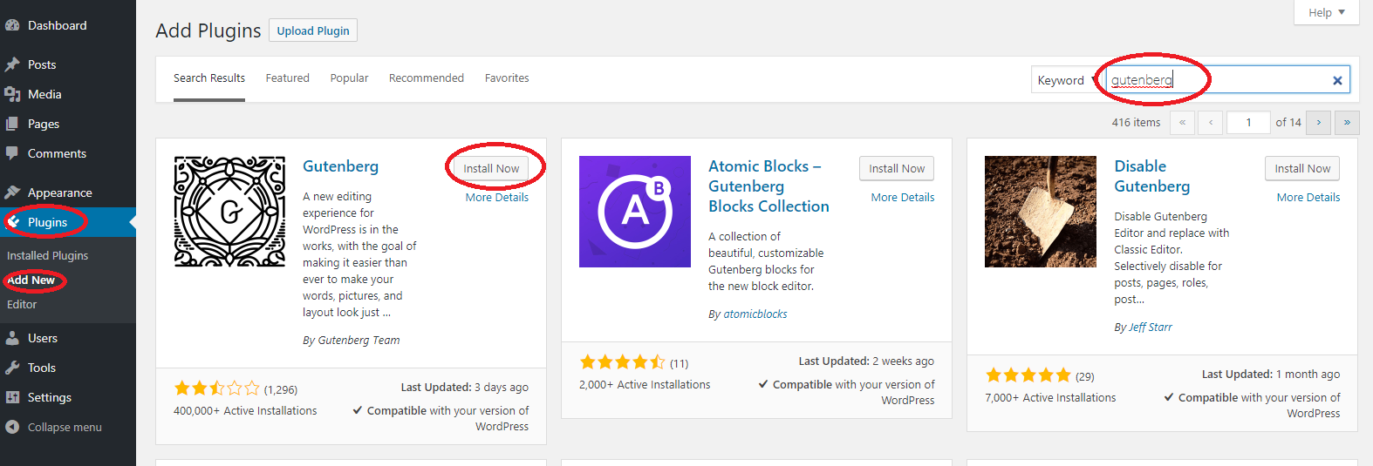Click the Dashboard gauge icon
This screenshot has width=1373, height=466.
(x=12, y=25)
